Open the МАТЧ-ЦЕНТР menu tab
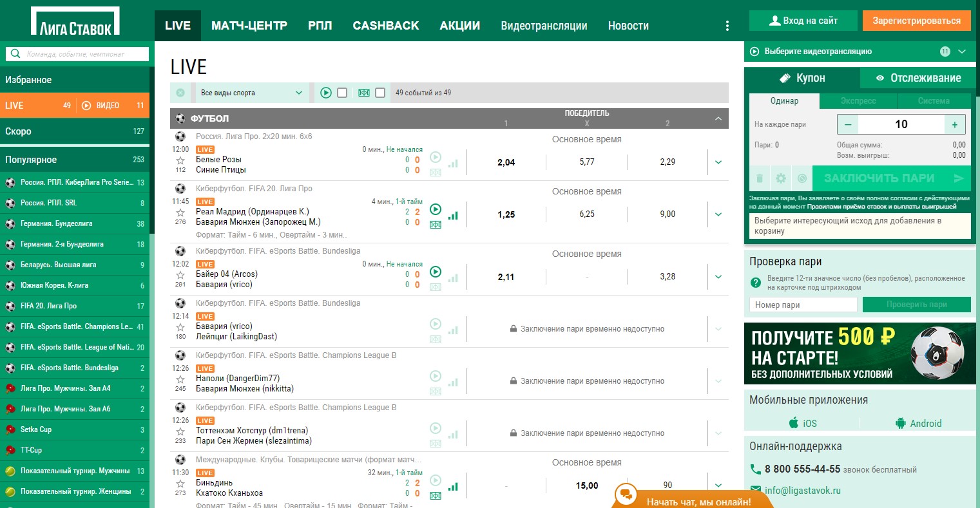The width and height of the screenshot is (980, 508). pyautogui.click(x=249, y=26)
